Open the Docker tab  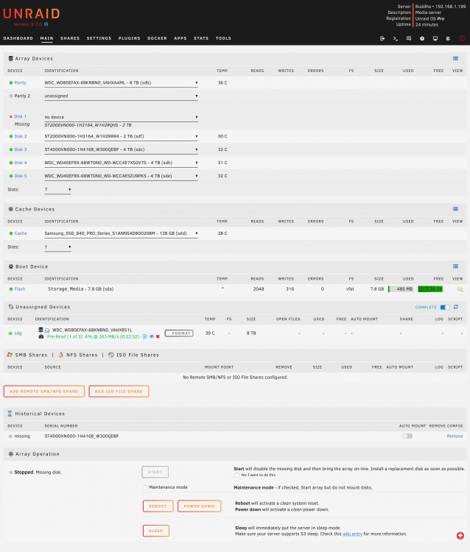pyautogui.click(x=157, y=38)
